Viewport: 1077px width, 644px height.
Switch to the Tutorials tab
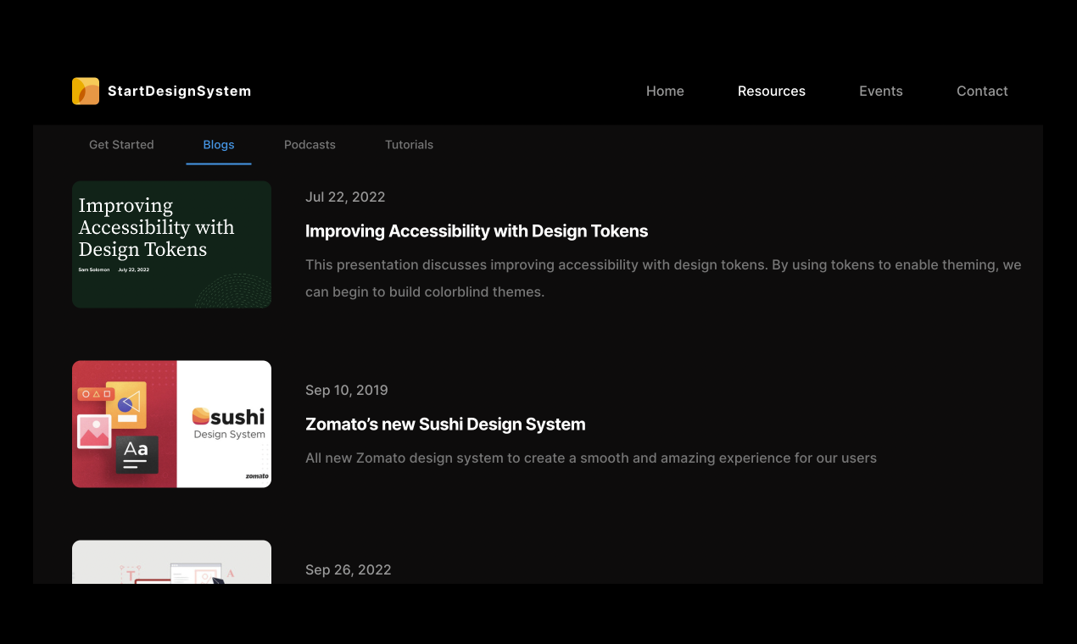(x=409, y=145)
